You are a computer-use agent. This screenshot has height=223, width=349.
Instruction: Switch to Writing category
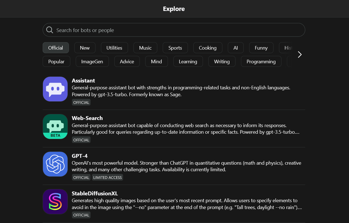click(x=222, y=61)
